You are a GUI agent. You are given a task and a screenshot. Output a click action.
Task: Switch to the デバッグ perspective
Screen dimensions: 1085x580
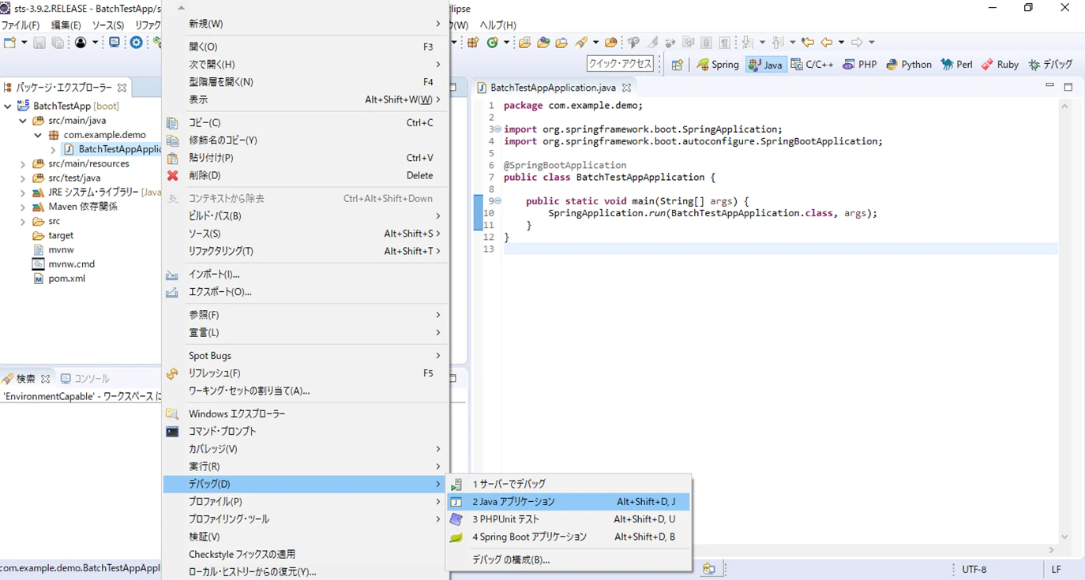point(1051,65)
